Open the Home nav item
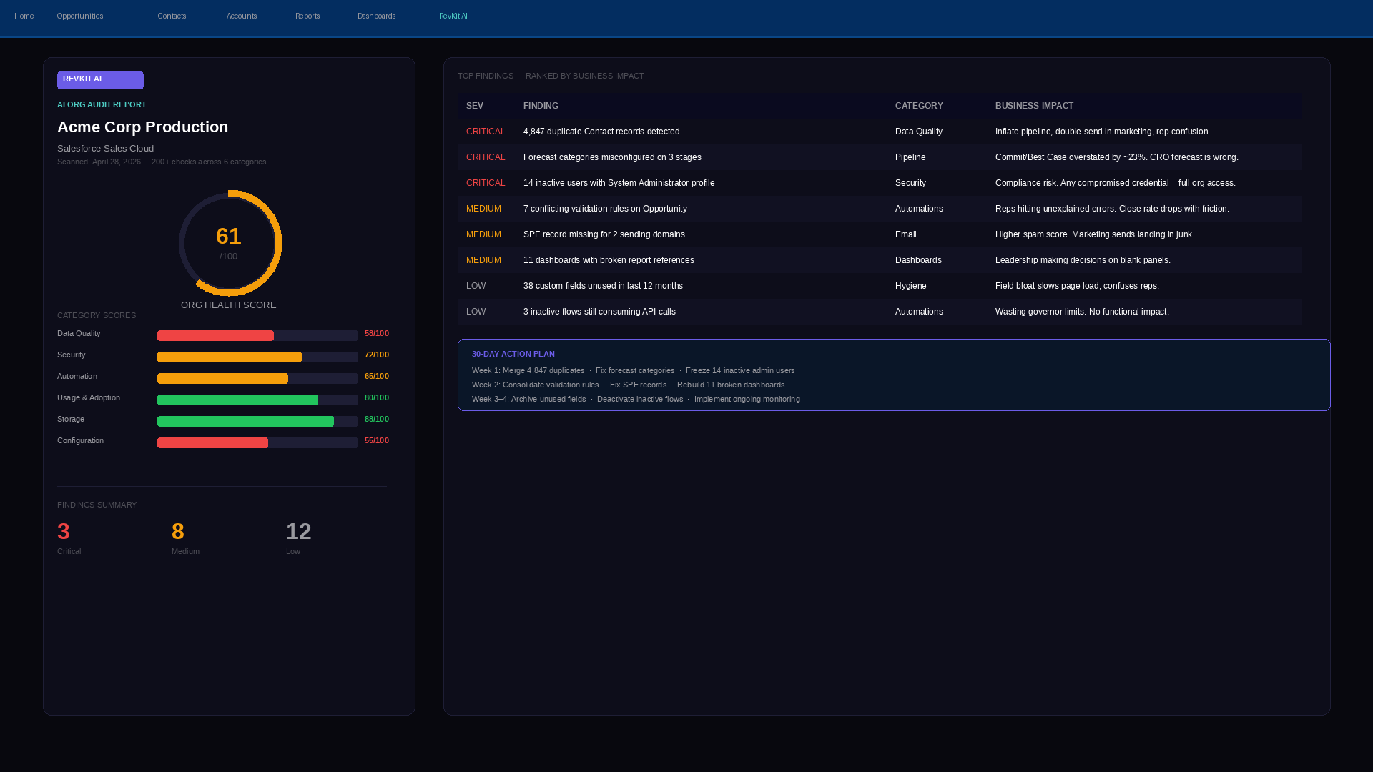1373x772 pixels. pos(24,16)
